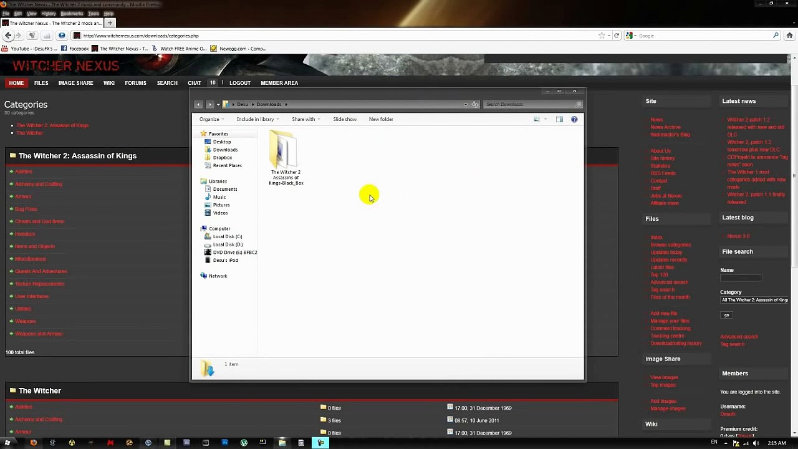Open Category dropdown in File search
The height and width of the screenshot is (449, 798).
[754, 300]
